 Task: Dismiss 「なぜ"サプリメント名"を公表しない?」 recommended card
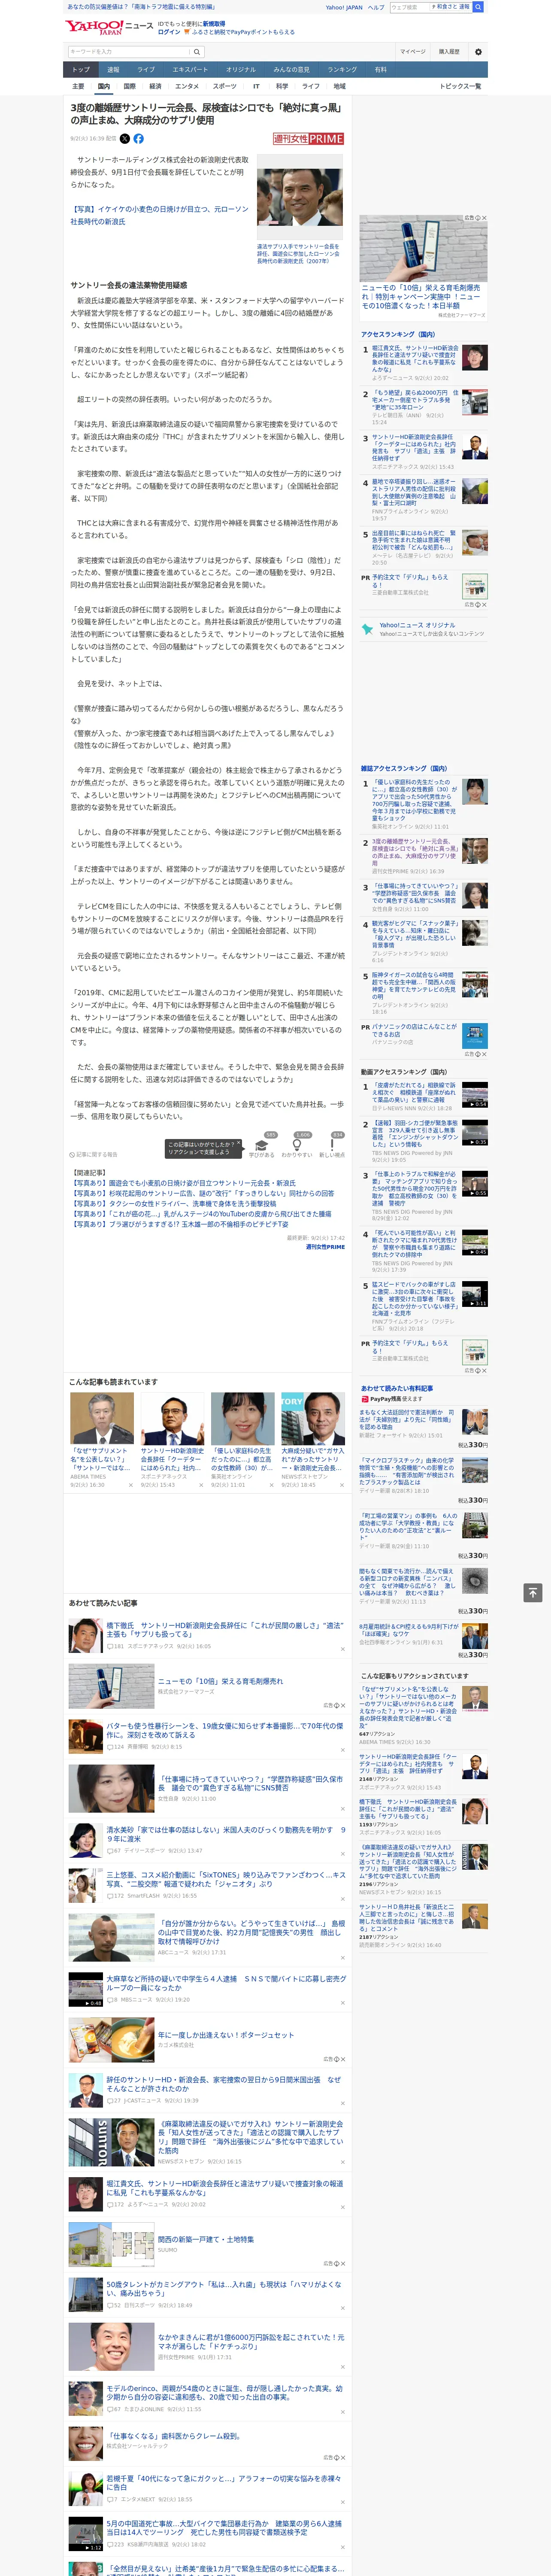(x=130, y=1485)
